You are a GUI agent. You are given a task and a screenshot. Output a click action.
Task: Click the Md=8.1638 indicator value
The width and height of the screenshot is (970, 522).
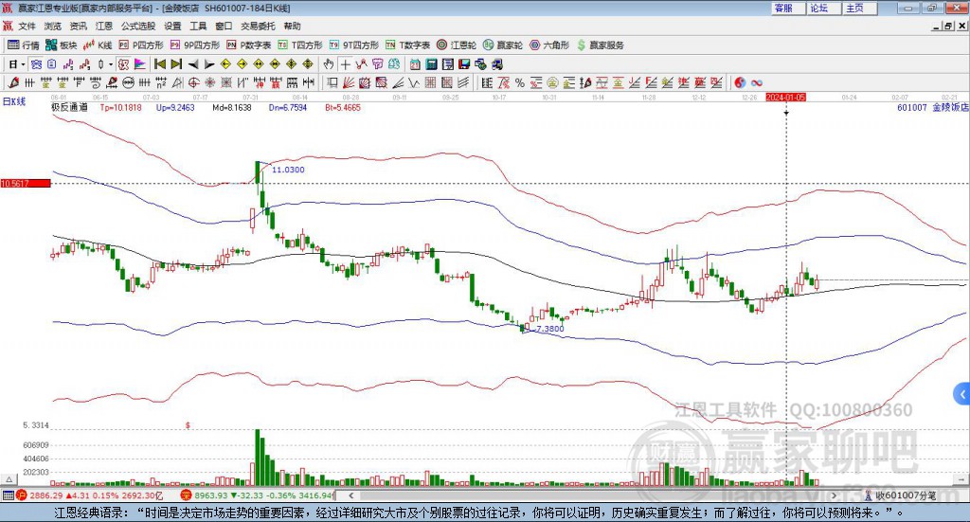click(x=232, y=107)
